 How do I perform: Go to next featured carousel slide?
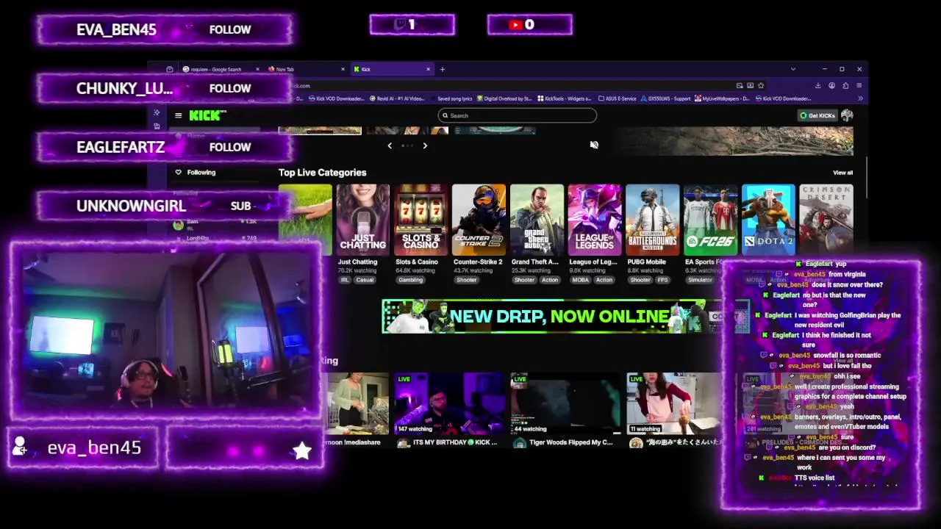(425, 145)
